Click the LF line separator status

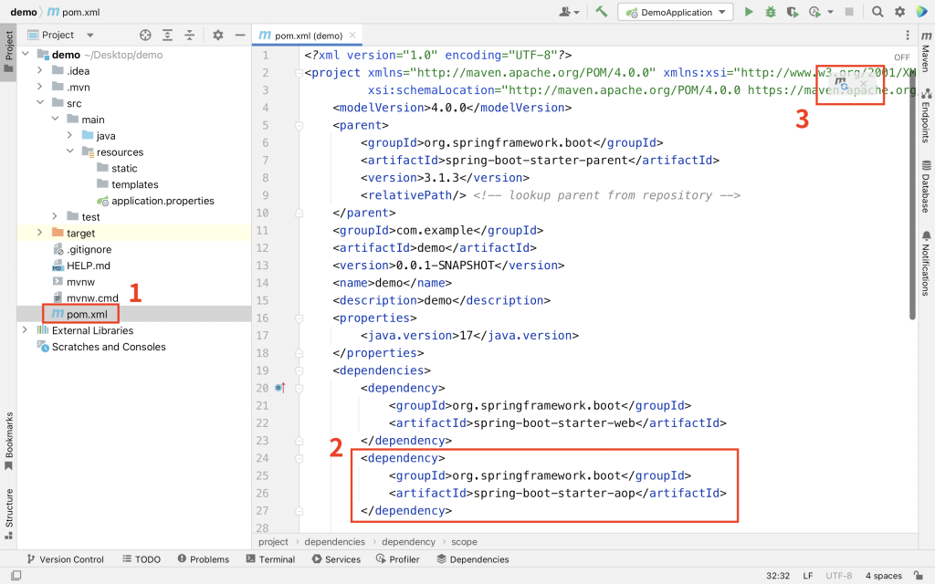[807, 576]
